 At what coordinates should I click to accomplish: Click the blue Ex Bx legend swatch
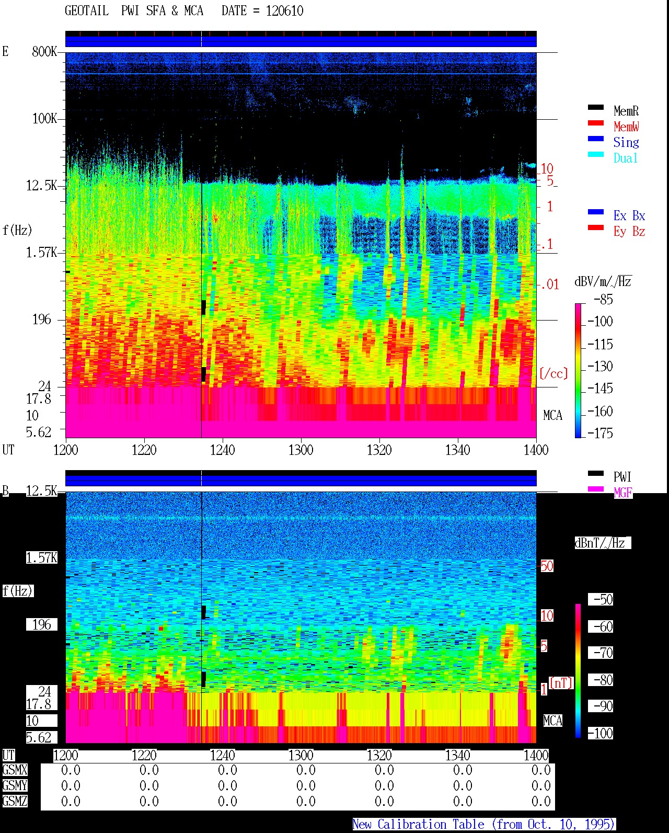point(596,212)
